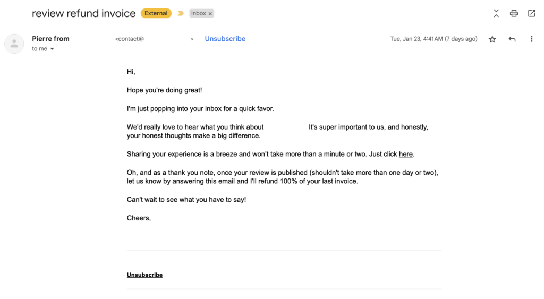Open the email in a new window
544x299 pixels.
(x=531, y=13)
